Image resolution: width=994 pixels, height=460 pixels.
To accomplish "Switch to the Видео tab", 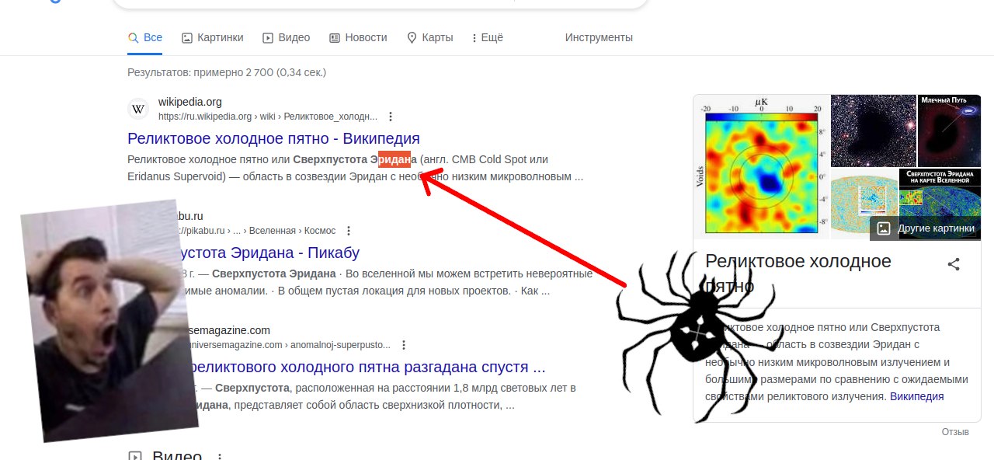I will (x=286, y=37).
